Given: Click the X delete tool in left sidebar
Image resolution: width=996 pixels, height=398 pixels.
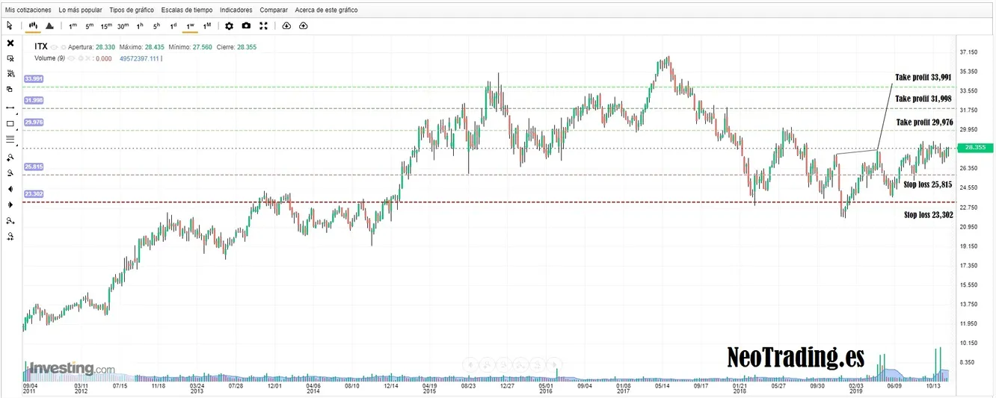Looking at the screenshot, I should [10, 43].
